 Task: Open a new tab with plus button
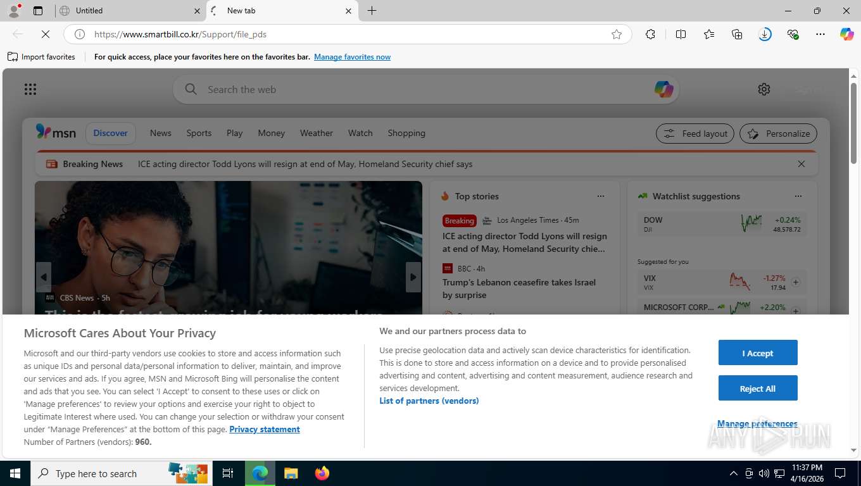[372, 11]
